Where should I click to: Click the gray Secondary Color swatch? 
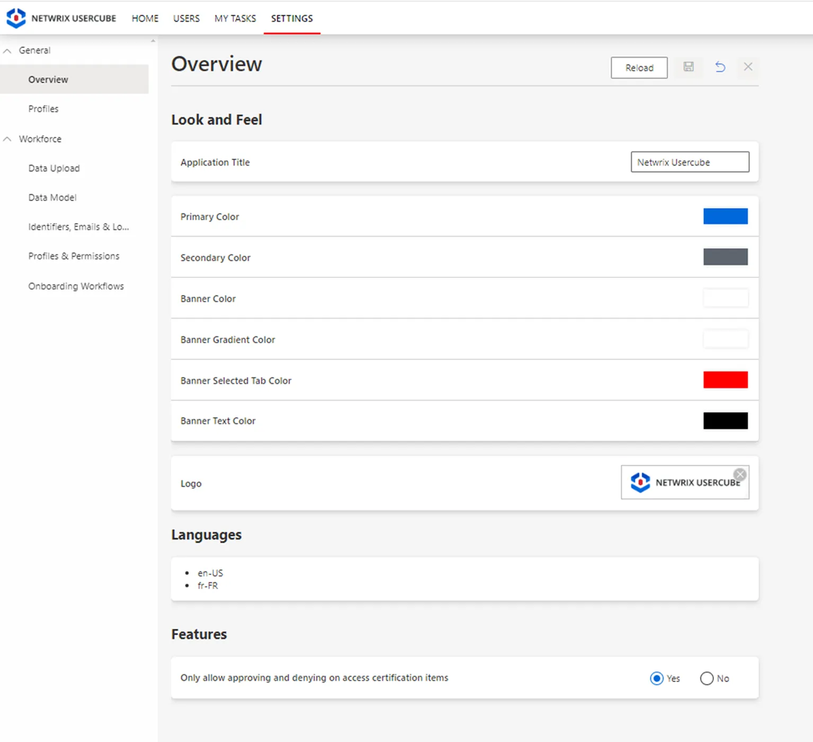coord(726,257)
